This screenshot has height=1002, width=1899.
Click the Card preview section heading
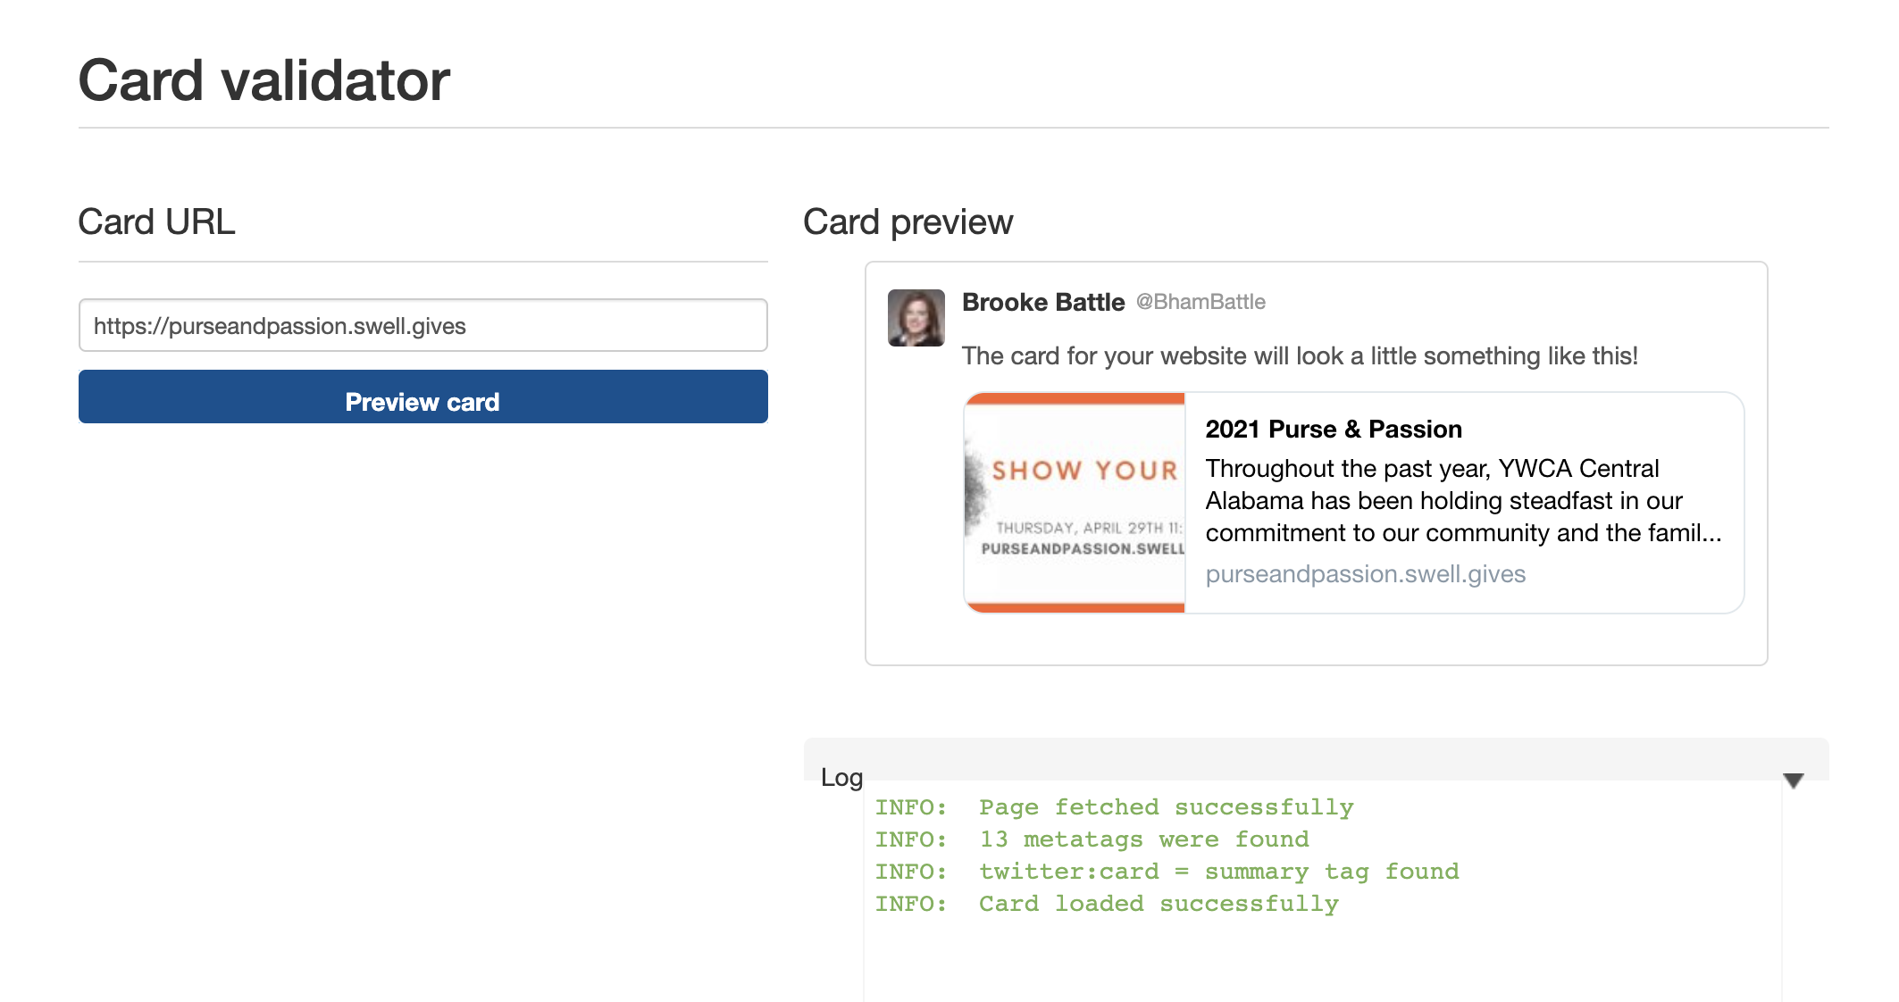pos(908,222)
